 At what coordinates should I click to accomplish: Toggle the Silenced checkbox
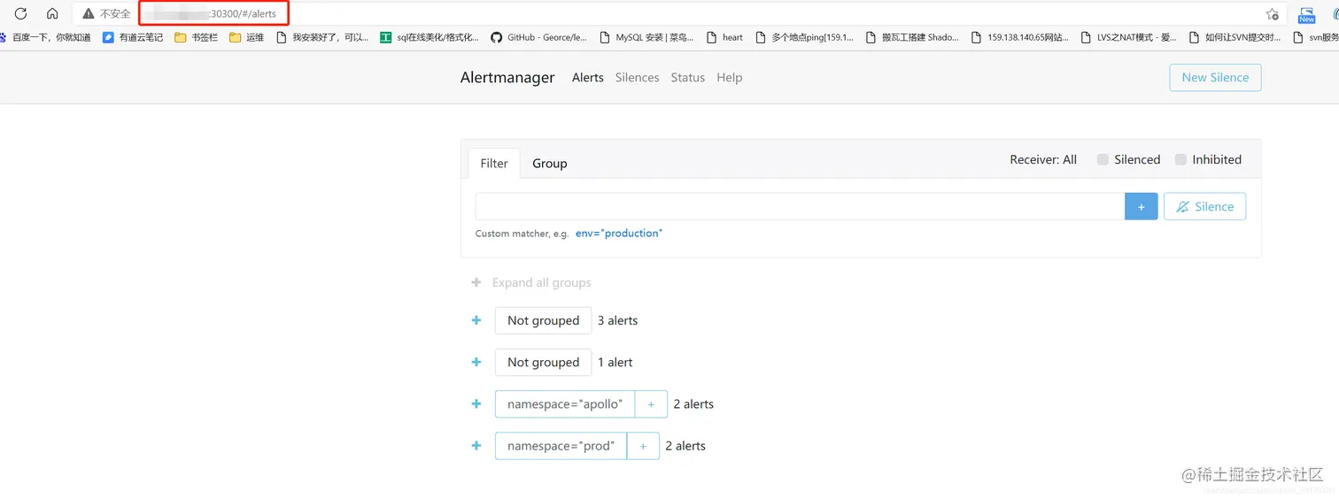[1103, 160]
